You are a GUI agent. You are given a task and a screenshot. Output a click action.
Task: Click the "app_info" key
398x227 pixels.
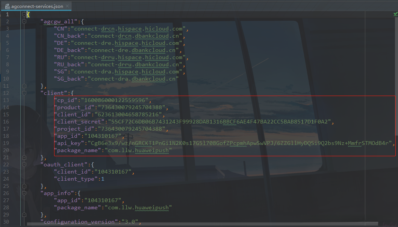click(x=57, y=193)
